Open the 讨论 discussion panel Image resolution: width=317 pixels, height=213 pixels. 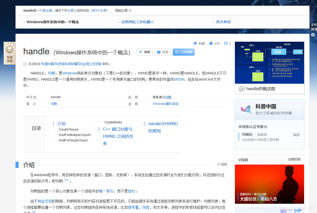(162, 52)
